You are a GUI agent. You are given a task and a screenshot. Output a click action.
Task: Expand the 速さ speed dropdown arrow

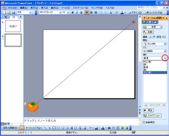(165, 58)
